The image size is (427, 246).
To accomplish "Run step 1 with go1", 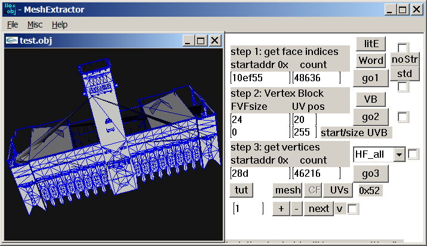I will point(371,78).
